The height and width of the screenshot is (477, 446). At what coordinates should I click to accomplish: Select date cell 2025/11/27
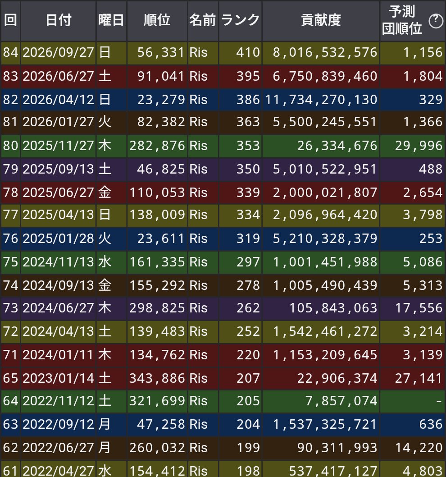click(x=58, y=146)
